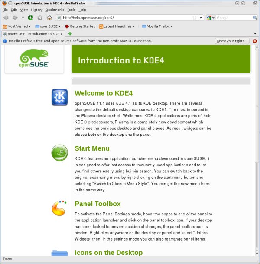This screenshot has height=264, width=260.
Task: Click the vertical scrollbar thumb
Action: [x=257, y=106]
